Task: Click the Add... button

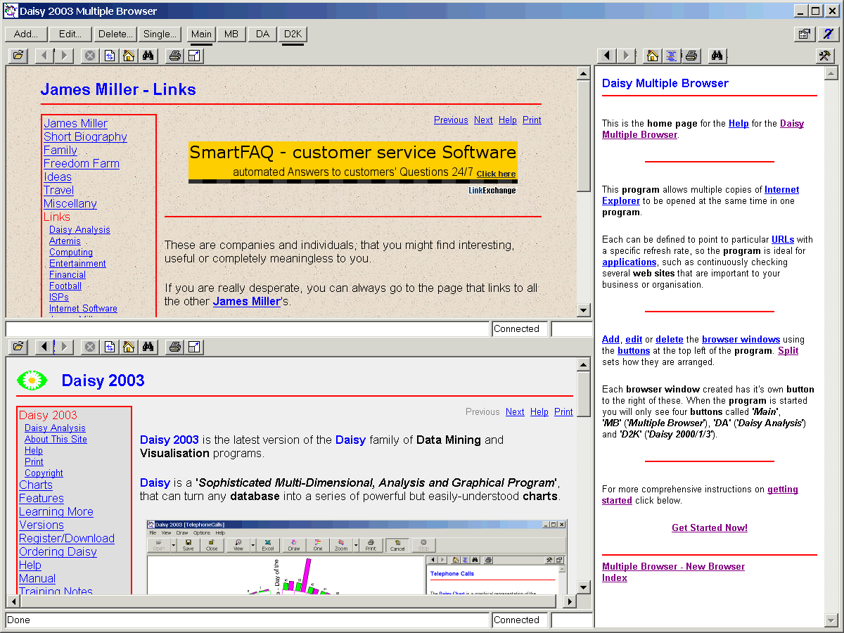Action: tap(26, 34)
